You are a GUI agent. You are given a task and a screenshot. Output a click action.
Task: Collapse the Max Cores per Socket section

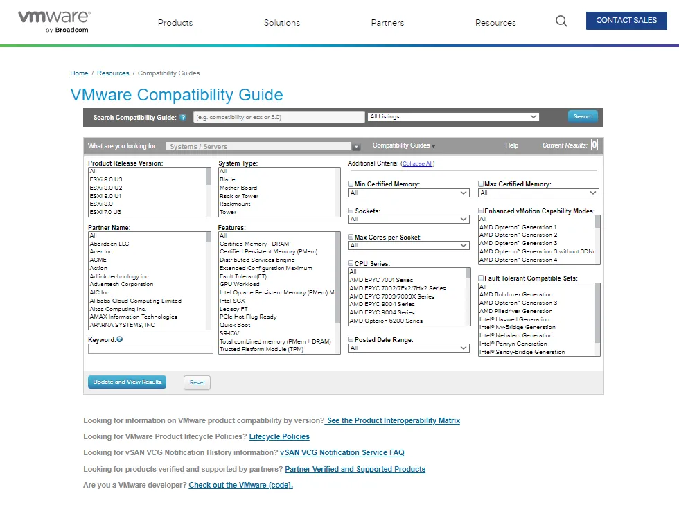point(351,238)
